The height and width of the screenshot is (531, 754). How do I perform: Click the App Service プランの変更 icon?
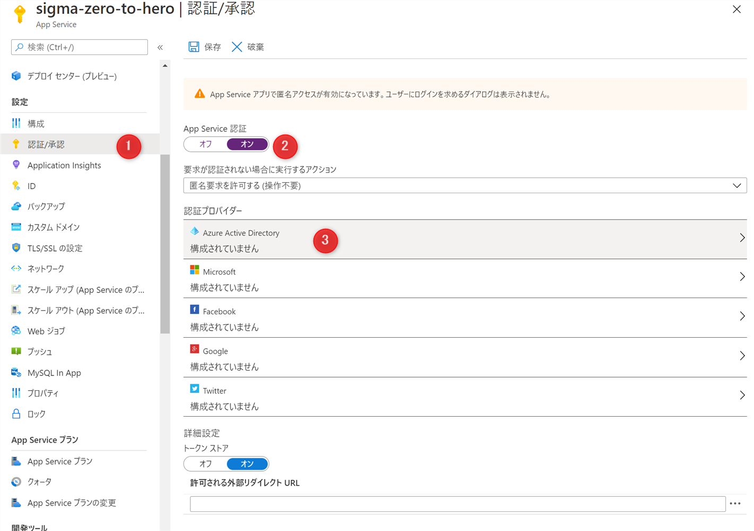coord(16,502)
